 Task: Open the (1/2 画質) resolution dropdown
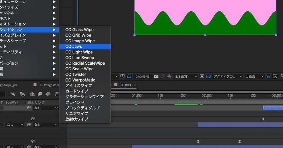185,76
